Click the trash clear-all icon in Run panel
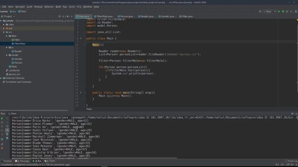The width and height of the screenshot is (298, 167). (7, 138)
